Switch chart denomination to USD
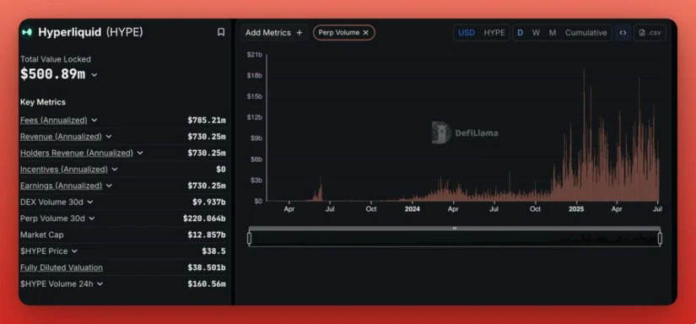 [x=467, y=32]
